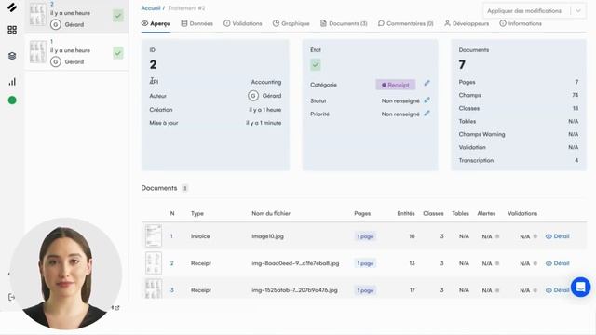This screenshot has height=335, width=596.
Task: Click the G avatar next to Auteur Gérard
Action: coord(253,96)
